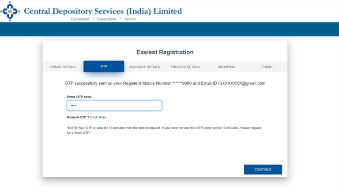The width and height of the screenshot is (339, 192).
Task: Click the Dependable tagline word
Action: point(106,19)
